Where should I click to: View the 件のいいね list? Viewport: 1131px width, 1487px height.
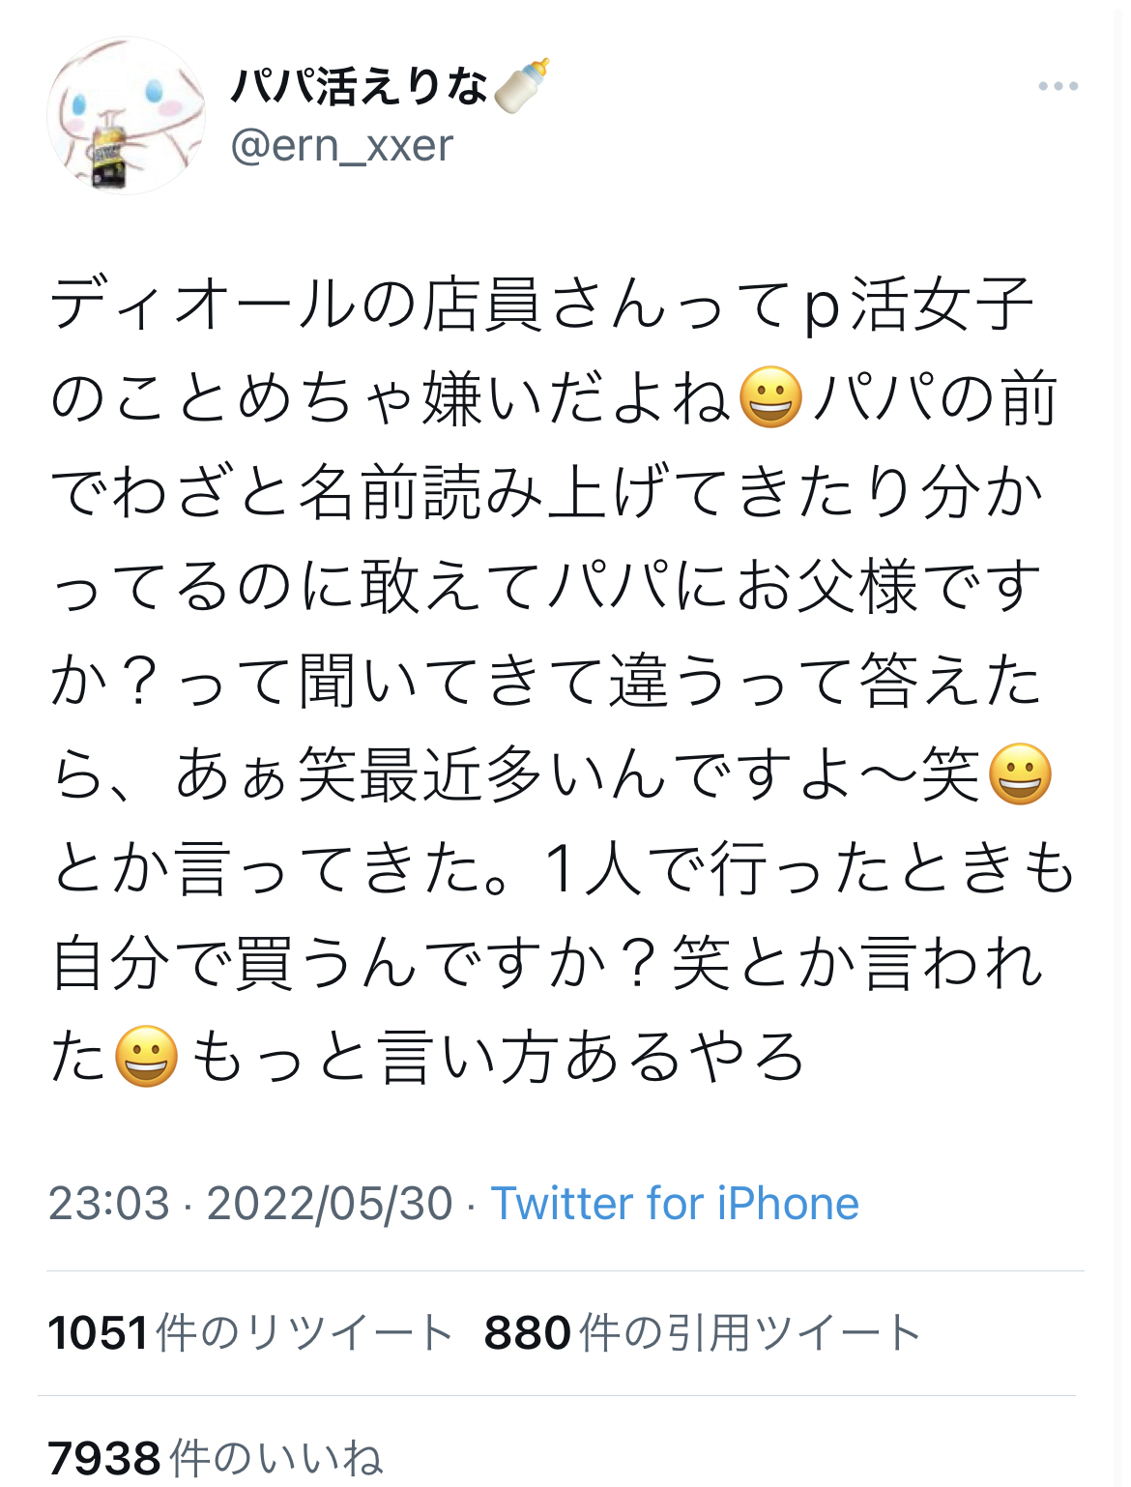[x=276, y=1458]
